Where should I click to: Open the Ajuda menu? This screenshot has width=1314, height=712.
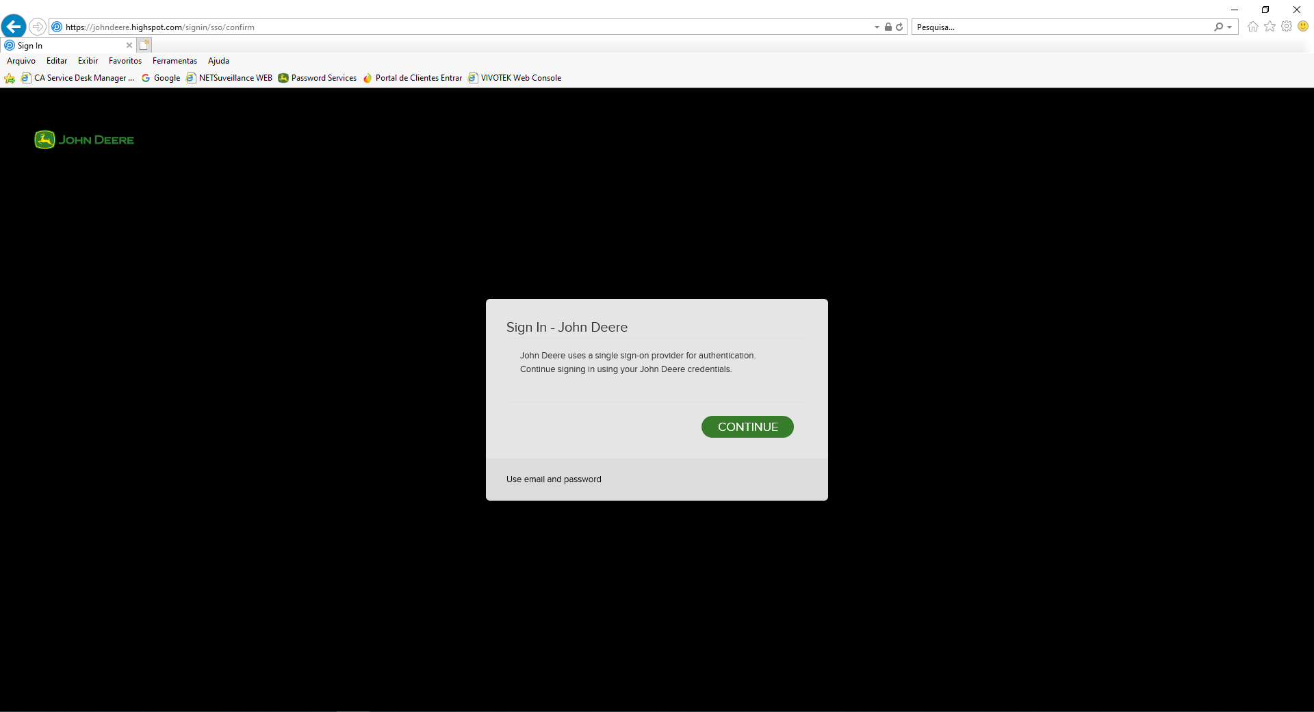(218, 61)
